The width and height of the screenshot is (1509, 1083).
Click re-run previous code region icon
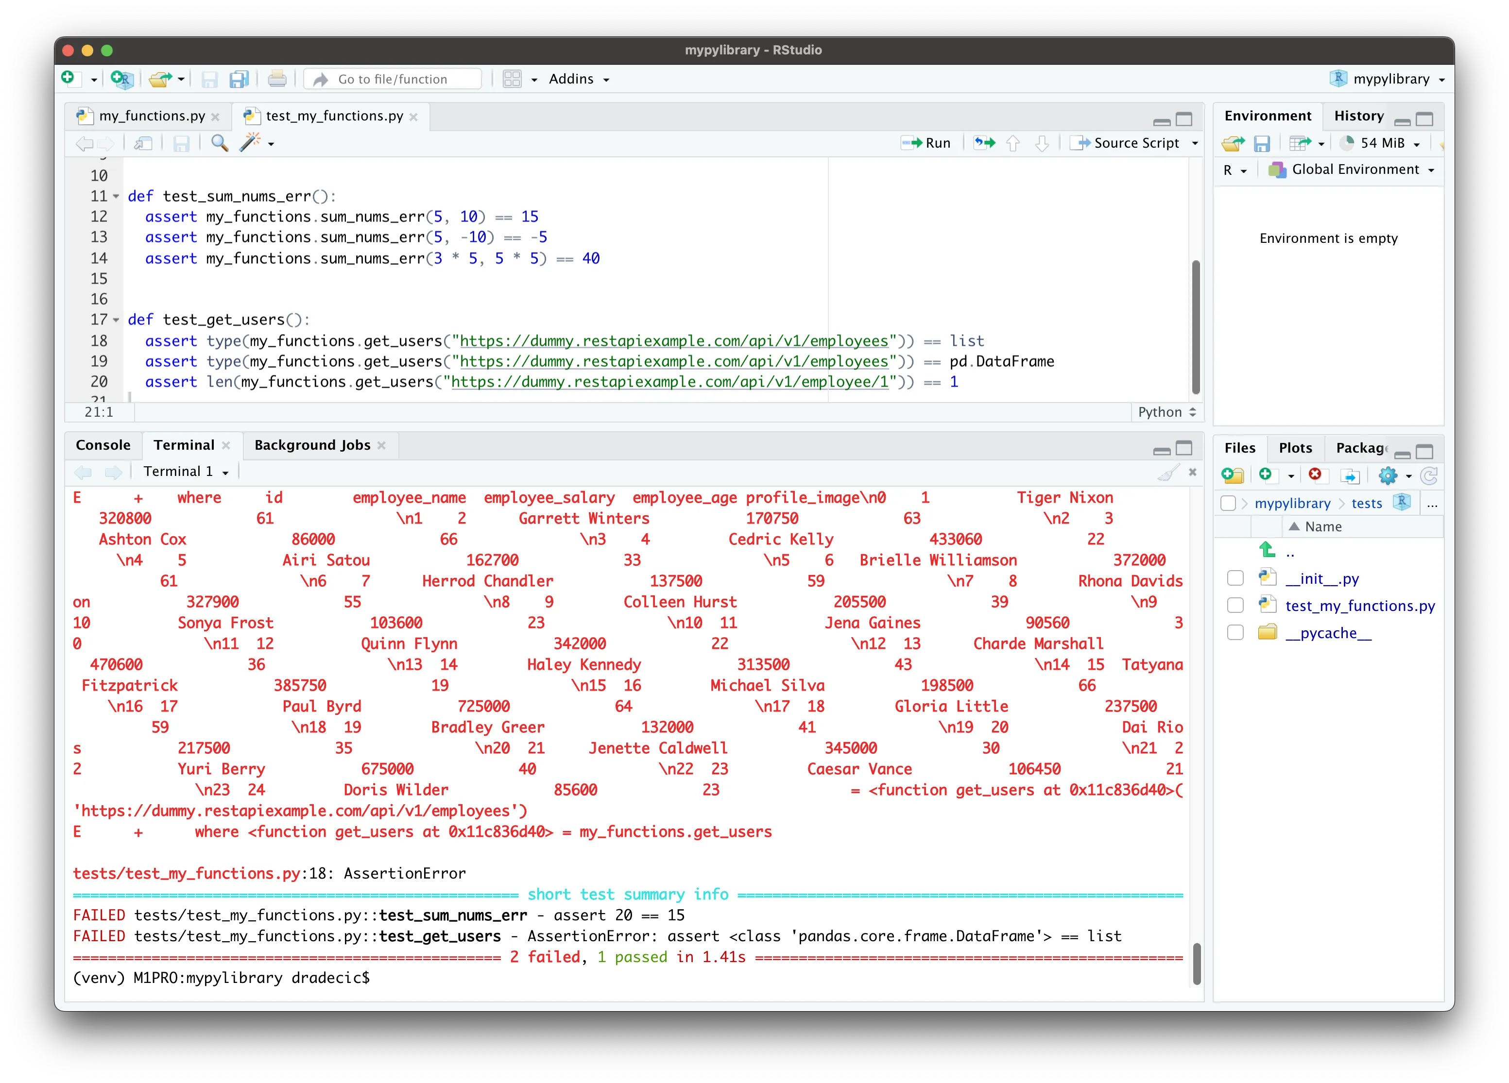985,143
